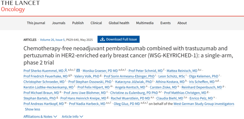
Task: Click the download arrow icon in blue button
Action: tap(102, 39)
